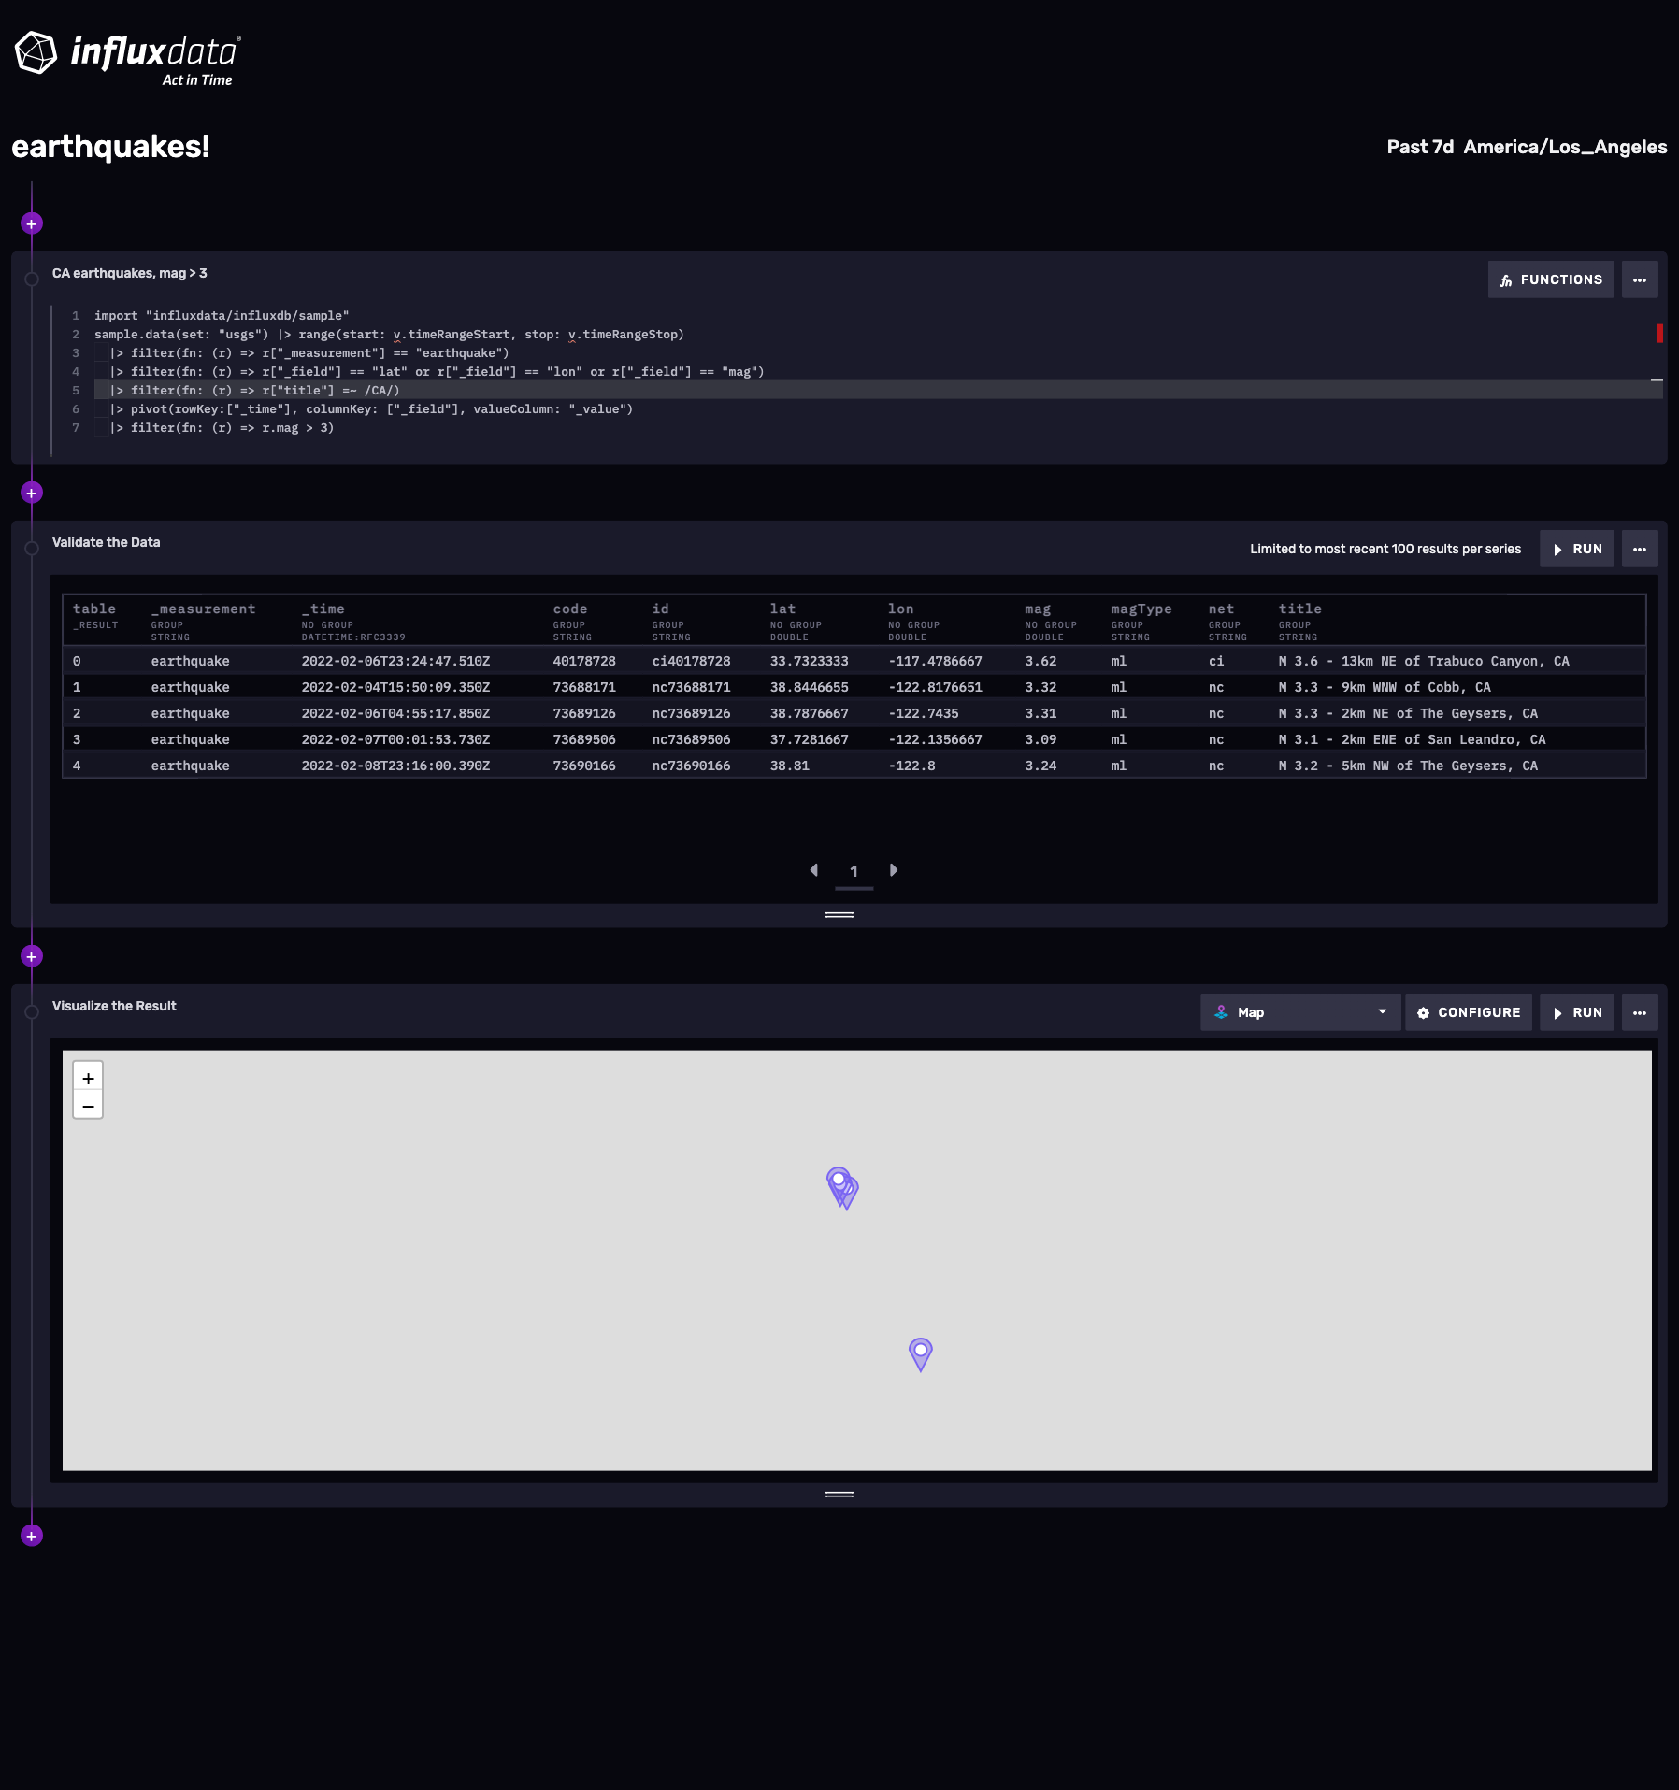Click the InfluxData logo
The image size is (1679, 1790).
(x=126, y=56)
